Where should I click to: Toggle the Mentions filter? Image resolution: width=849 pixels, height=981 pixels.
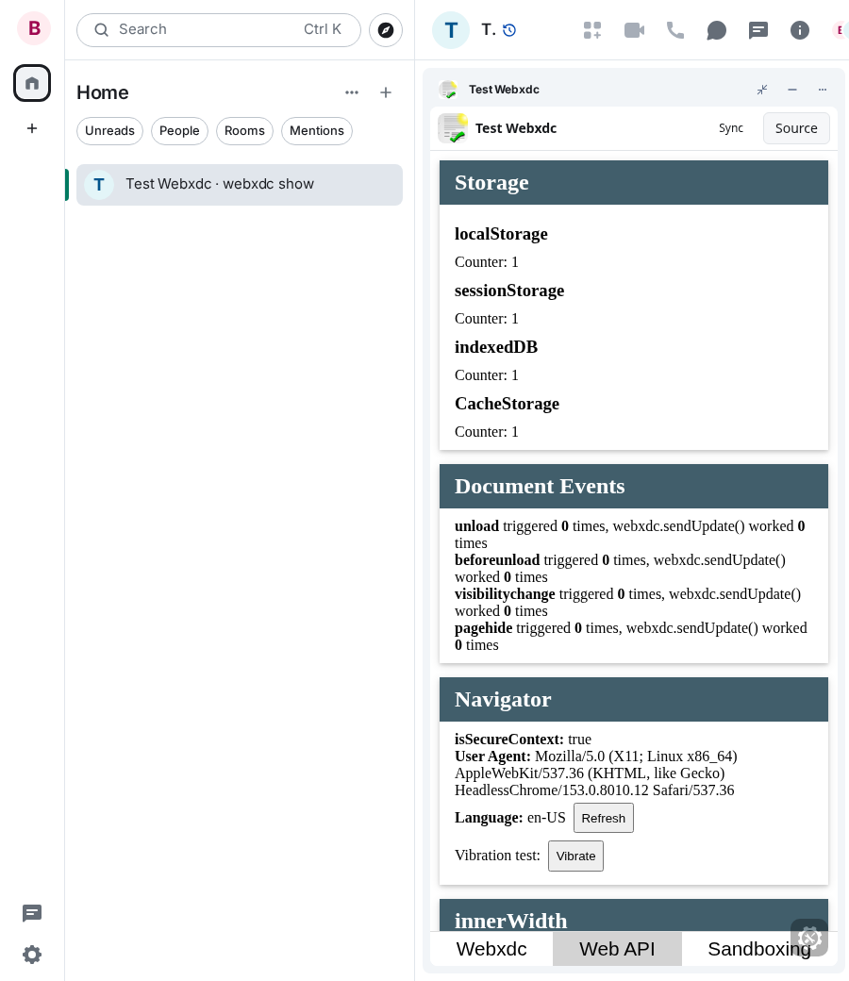317,131
